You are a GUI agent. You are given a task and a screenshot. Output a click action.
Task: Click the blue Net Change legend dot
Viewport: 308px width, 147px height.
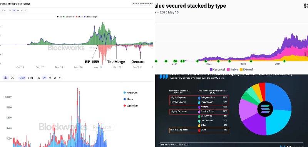click(x=84, y=17)
